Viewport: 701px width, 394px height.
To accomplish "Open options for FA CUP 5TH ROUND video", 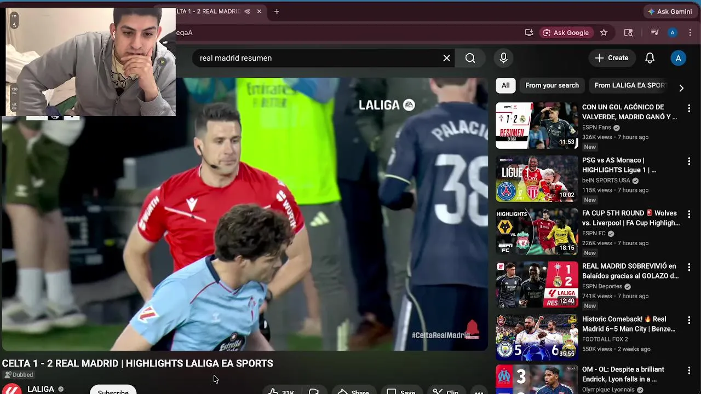I will 689,215.
